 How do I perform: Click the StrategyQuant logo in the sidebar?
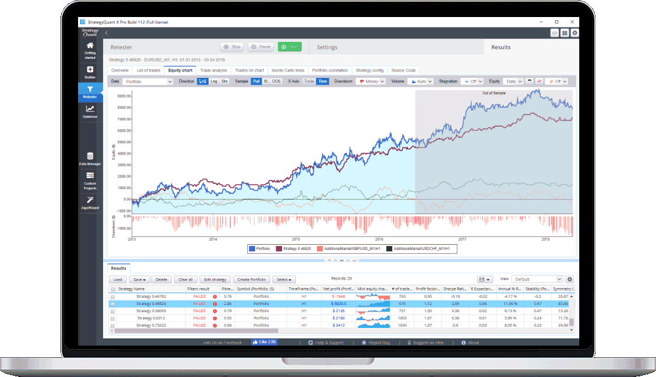pos(90,33)
